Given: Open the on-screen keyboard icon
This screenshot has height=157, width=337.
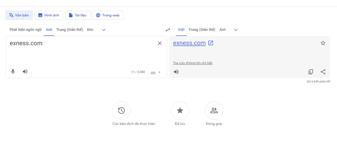Looking at the screenshot, I should pyautogui.click(x=153, y=73).
